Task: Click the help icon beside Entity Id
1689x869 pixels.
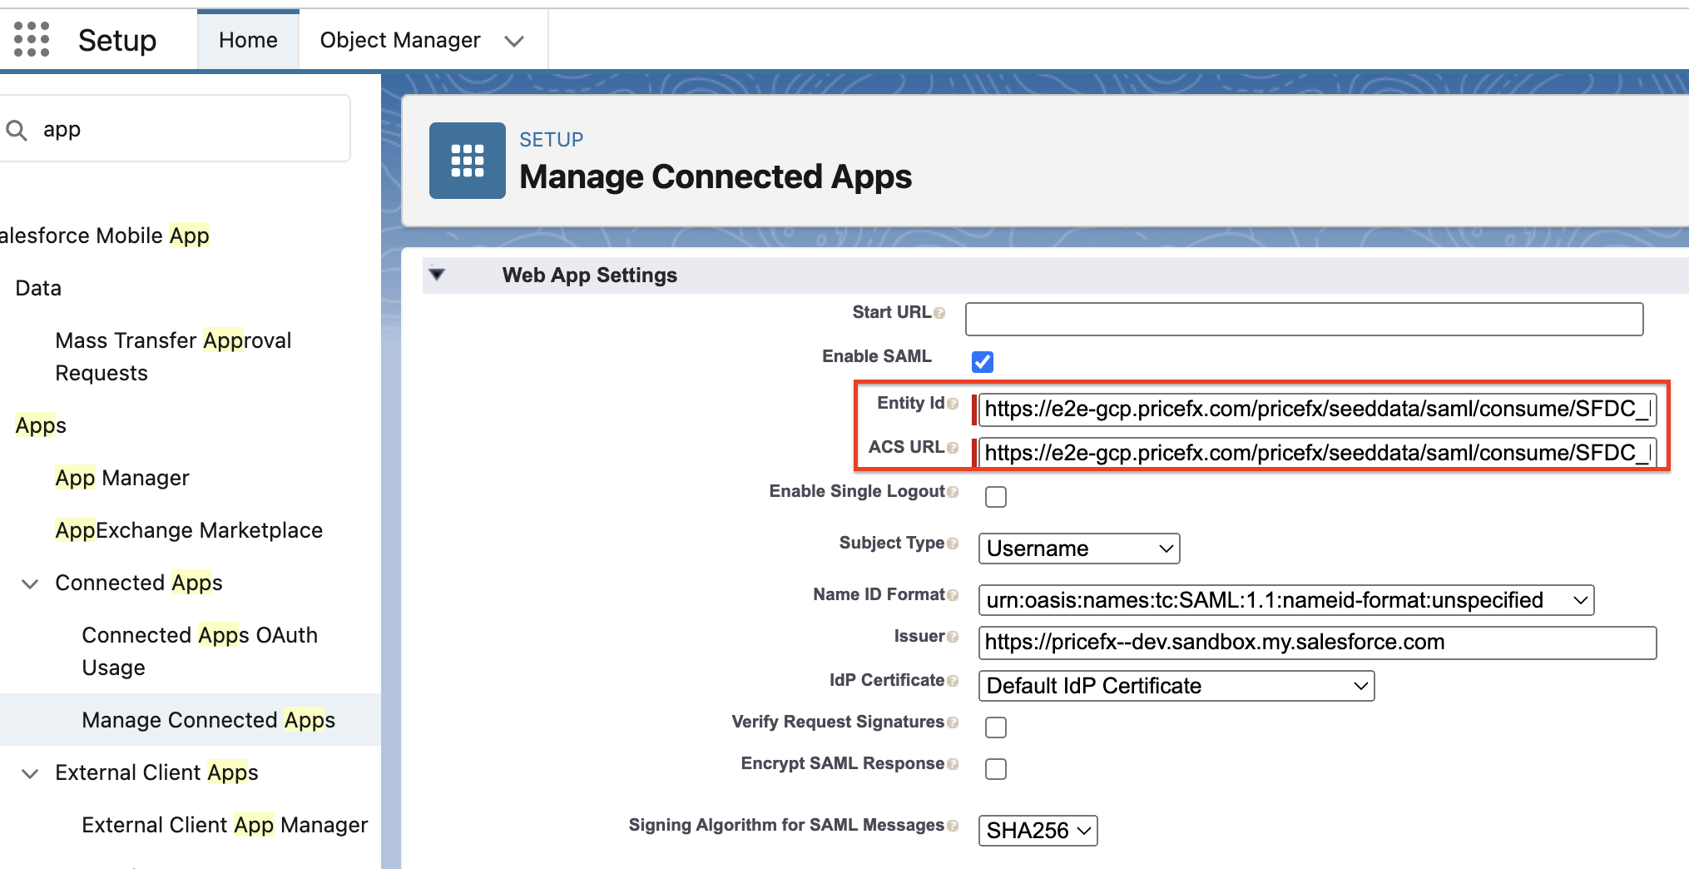Action: coord(953,404)
